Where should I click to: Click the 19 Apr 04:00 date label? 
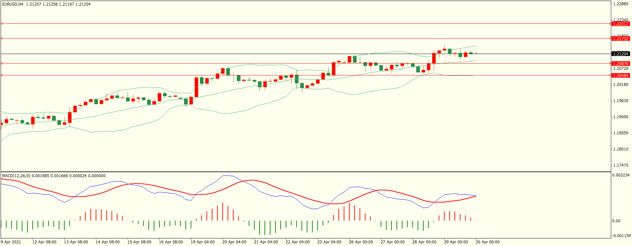[203, 242]
